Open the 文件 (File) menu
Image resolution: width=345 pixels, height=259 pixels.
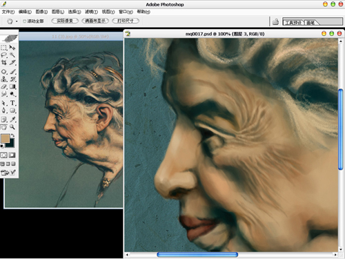coord(8,12)
